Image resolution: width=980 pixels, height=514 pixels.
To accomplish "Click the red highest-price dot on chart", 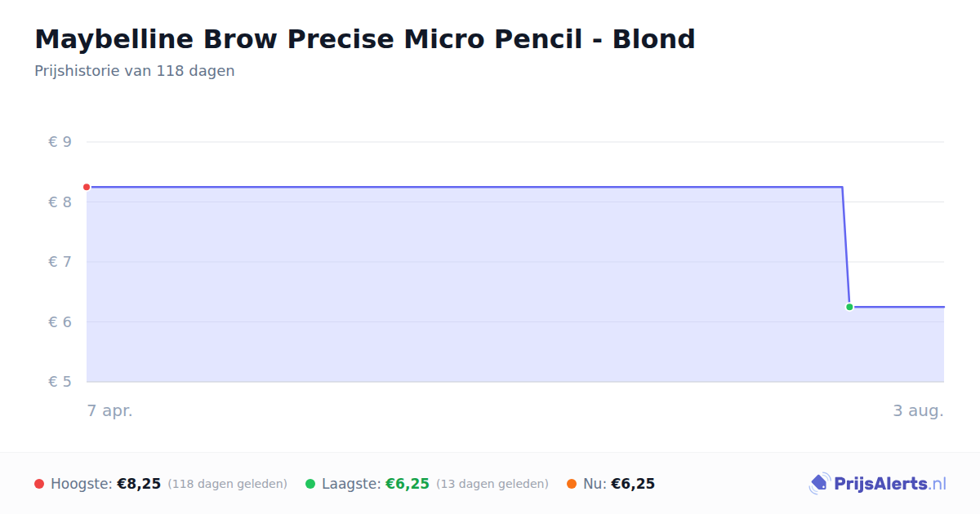I will click(87, 187).
